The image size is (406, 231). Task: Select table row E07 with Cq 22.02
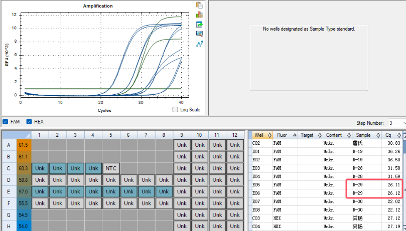pos(327,201)
